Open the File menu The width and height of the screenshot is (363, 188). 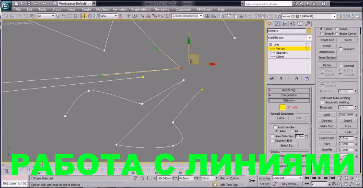coord(18,9)
